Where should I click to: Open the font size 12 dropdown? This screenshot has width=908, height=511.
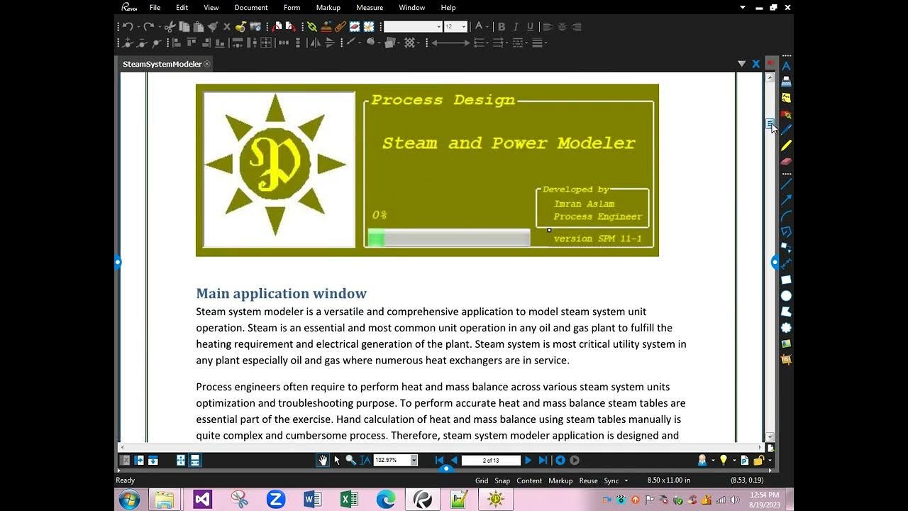pos(464,27)
